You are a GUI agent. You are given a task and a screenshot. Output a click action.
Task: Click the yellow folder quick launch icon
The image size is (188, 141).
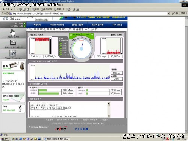(35, 139)
